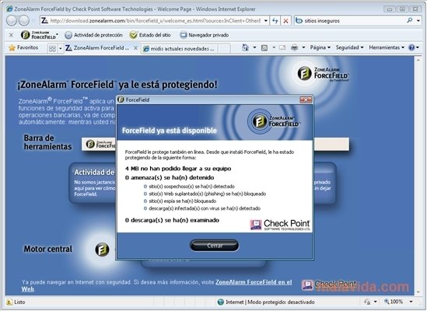Screen dimensions: 427x311
Task: Click the 100% zoom level button
Action: click(x=394, y=302)
